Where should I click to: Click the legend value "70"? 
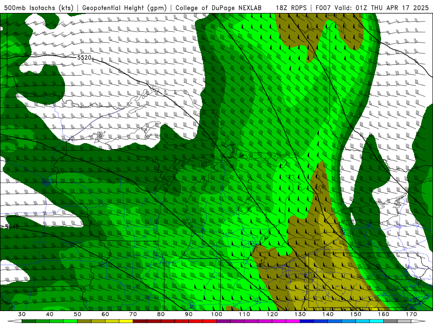coord(133,314)
